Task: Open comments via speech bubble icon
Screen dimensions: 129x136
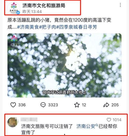Action: point(43,105)
